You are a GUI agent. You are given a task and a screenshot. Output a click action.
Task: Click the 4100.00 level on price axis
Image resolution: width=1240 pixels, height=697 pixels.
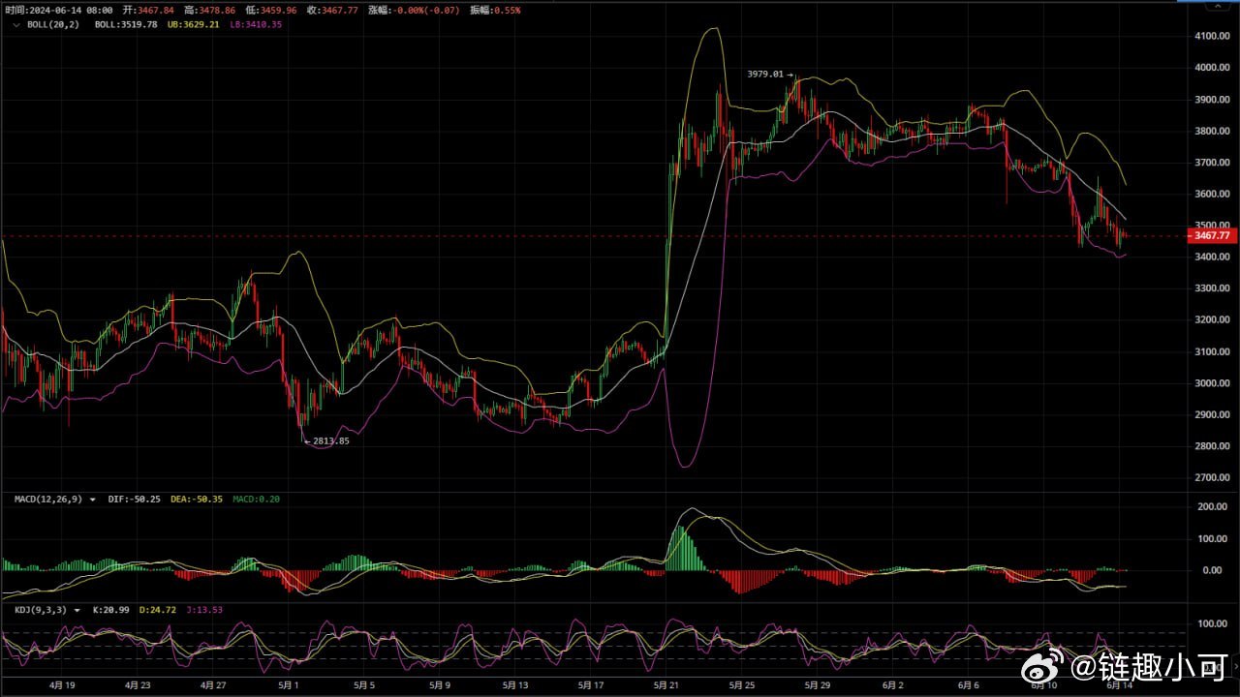pos(1212,36)
